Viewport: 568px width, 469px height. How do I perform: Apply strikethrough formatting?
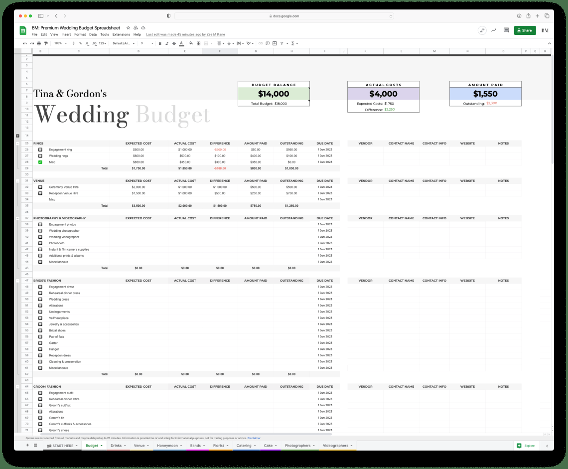(173, 43)
